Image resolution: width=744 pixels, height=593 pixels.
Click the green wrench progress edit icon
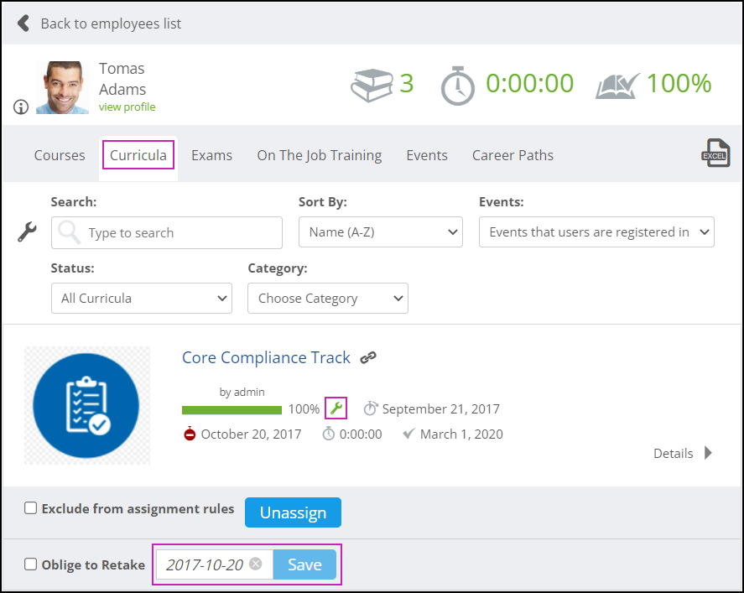coord(336,408)
